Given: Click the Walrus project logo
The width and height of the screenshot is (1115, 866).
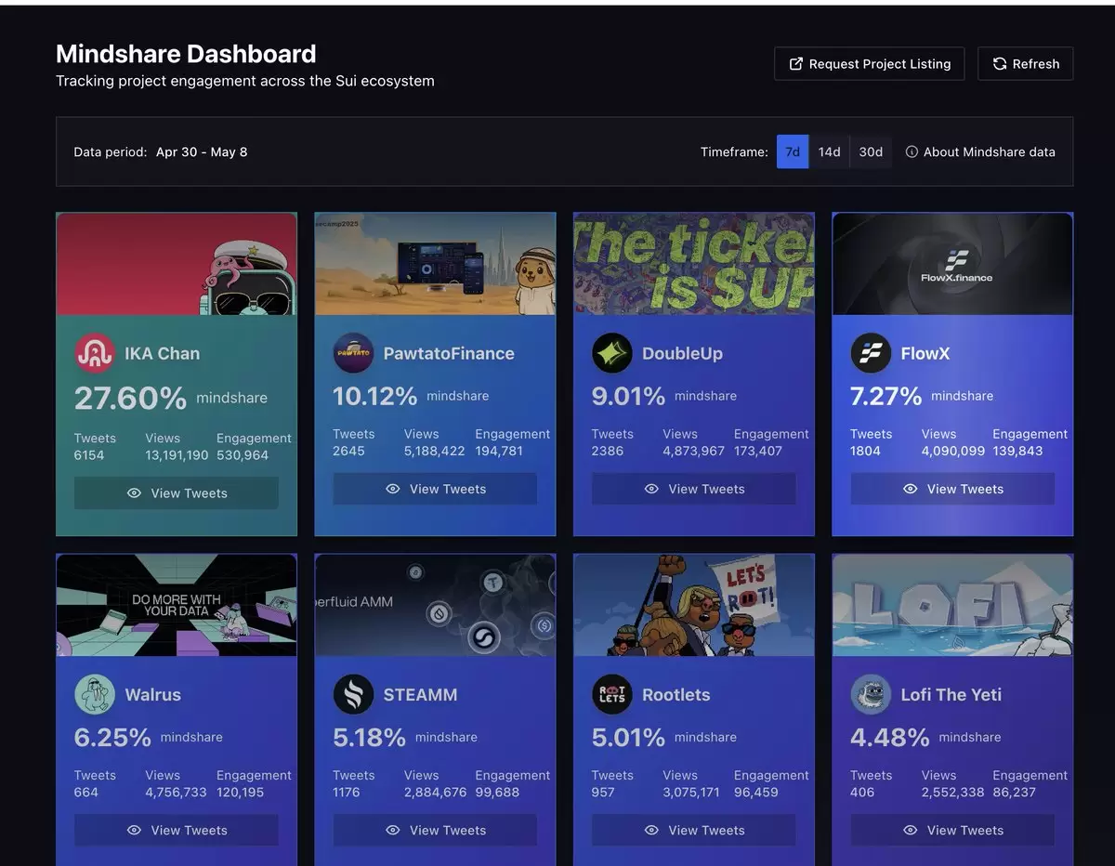Looking at the screenshot, I should pos(95,694).
